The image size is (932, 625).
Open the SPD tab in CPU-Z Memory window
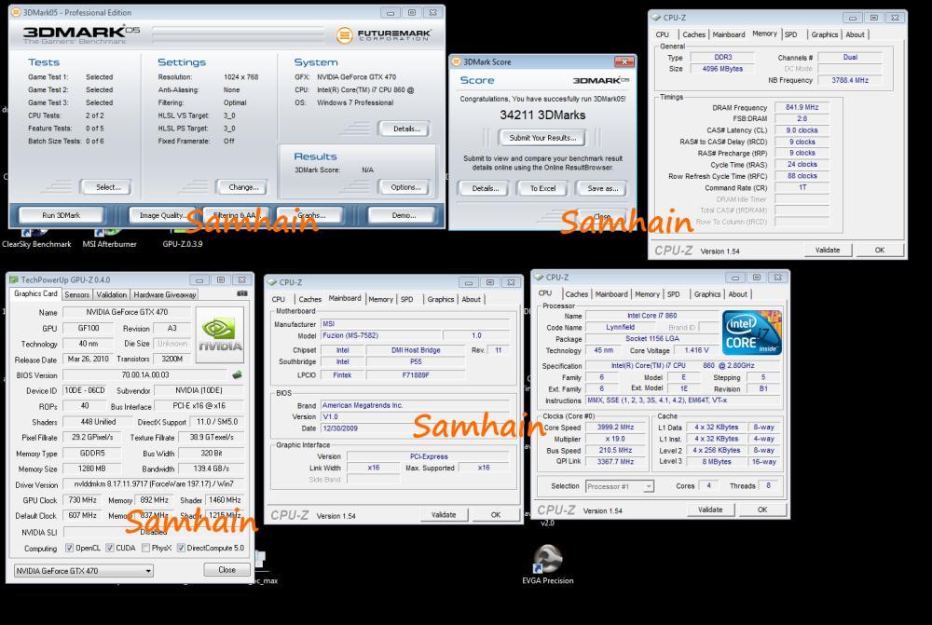click(x=790, y=34)
